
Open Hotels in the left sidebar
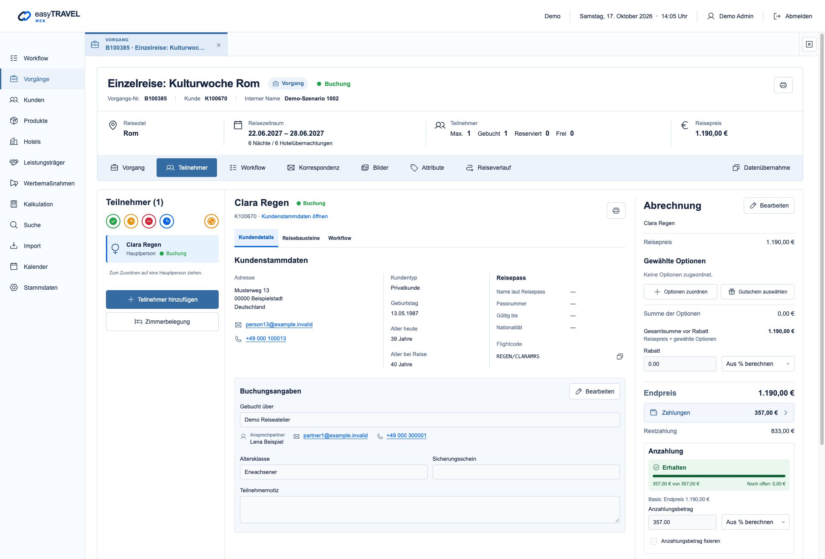click(x=43, y=142)
